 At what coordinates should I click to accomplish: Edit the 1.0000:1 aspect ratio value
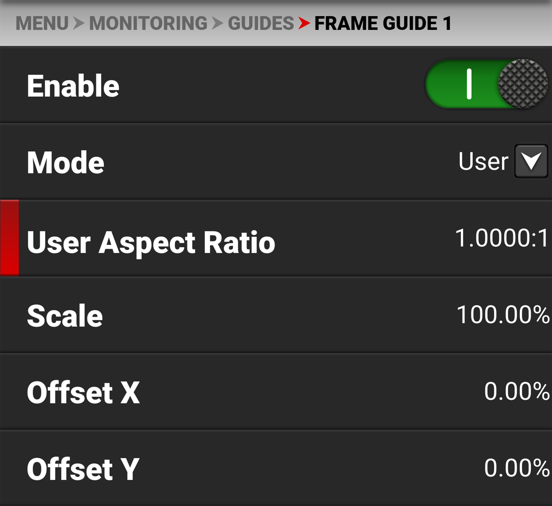502,238
